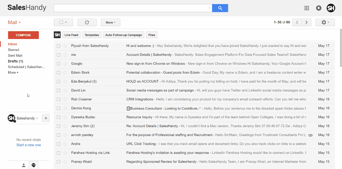Select the Piyush from SalesHandy email checkbox
The height and width of the screenshot is (169, 342).
click(x=59, y=46)
